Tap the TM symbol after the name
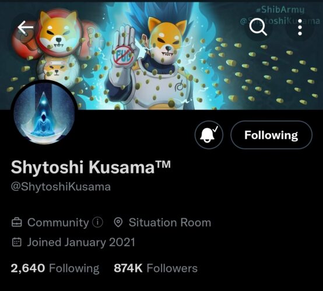 163,164
